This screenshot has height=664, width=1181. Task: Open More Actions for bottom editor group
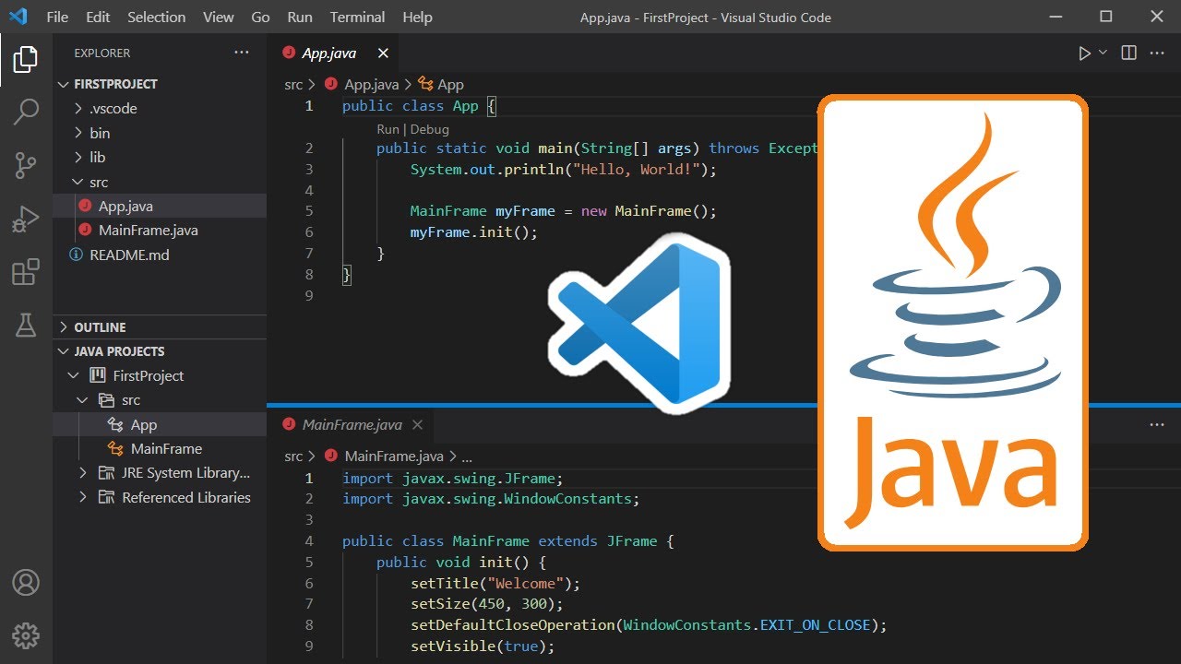[1157, 425]
